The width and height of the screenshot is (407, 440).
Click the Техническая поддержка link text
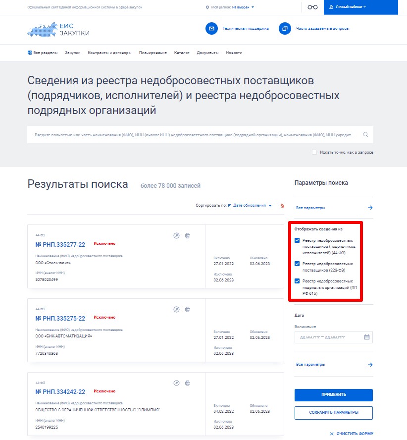246,28
